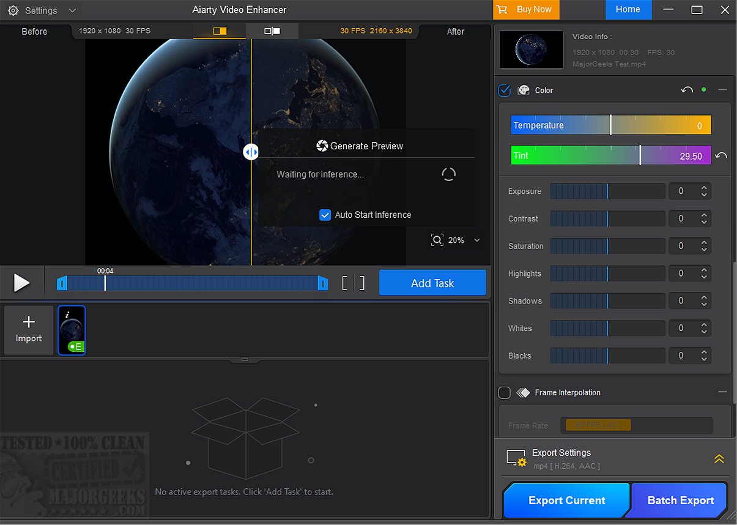Open the 20% zoom dropdown

click(477, 240)
